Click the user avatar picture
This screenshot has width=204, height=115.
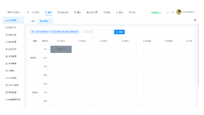[179, 12]
